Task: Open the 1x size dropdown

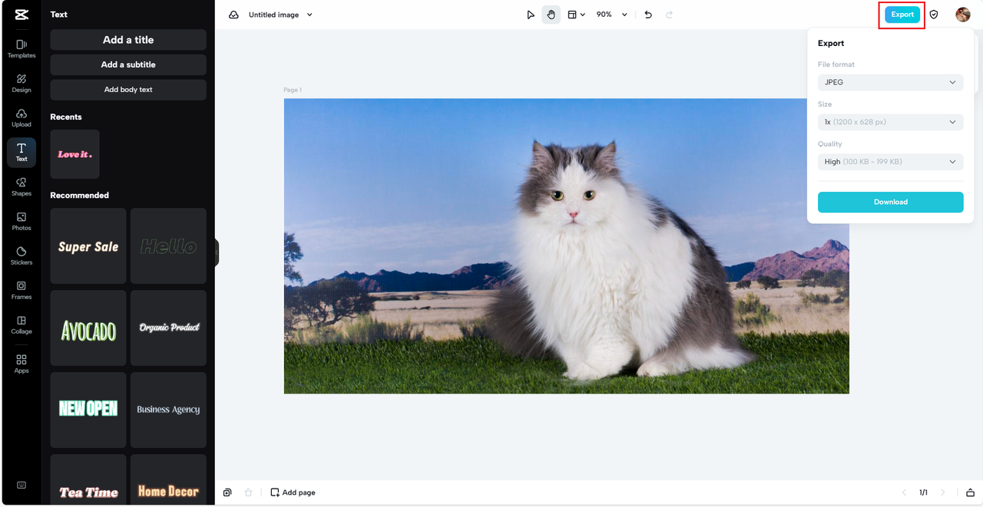Action: click(x=890, y=122)
